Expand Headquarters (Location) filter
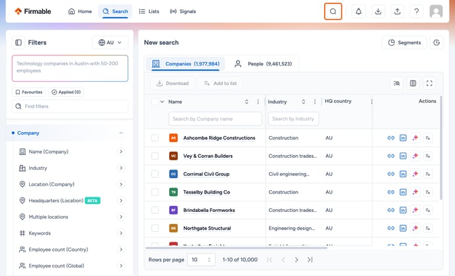The image size is (455, 276). (121, 201)
